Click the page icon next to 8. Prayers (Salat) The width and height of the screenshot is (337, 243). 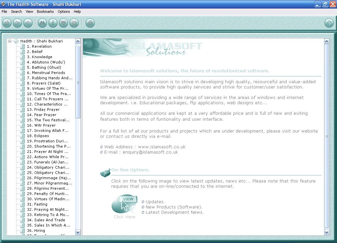point(23,83)
